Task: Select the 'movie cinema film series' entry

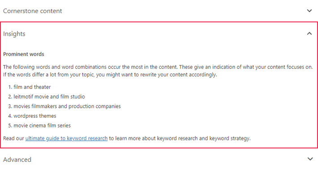Action: 42,126
